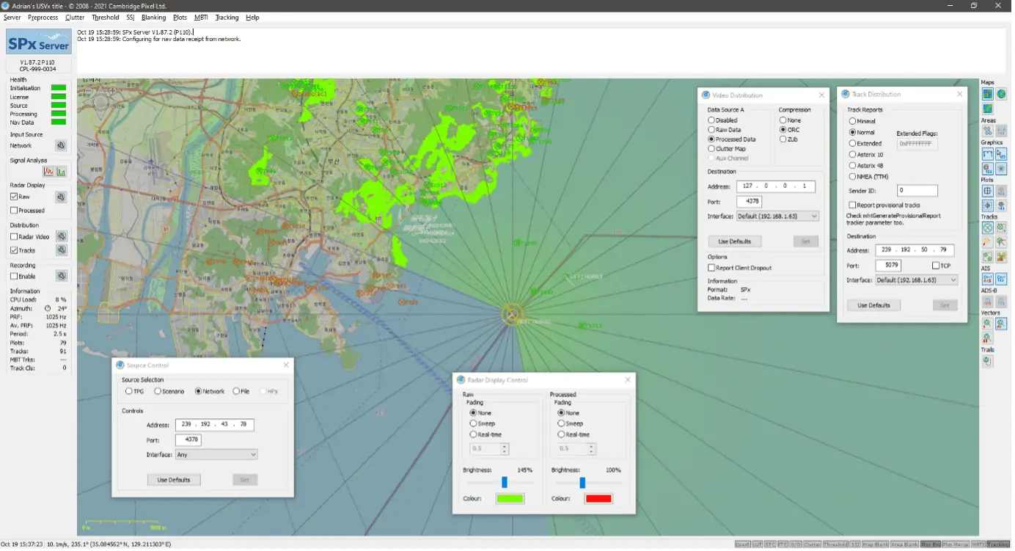Open Radar Video distribution settings icon
Screen dimensions: 1015x551
61,237
